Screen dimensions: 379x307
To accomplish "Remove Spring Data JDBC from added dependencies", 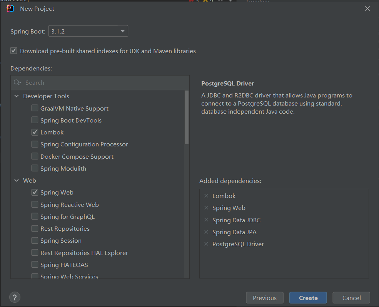I will coord(206,220).
